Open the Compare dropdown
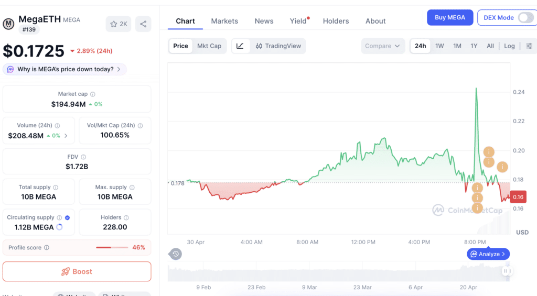Screen dimensions: 537x296 coord(382,46)
